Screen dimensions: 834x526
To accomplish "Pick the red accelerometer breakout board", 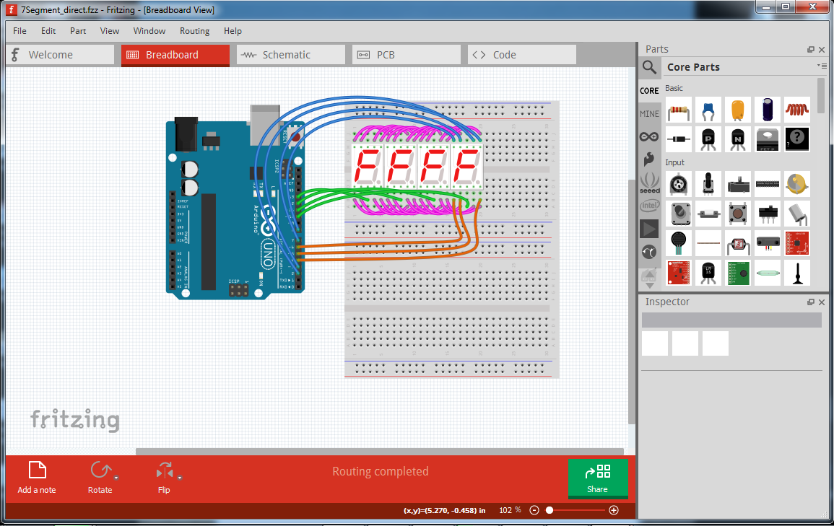I will (796, 243).
